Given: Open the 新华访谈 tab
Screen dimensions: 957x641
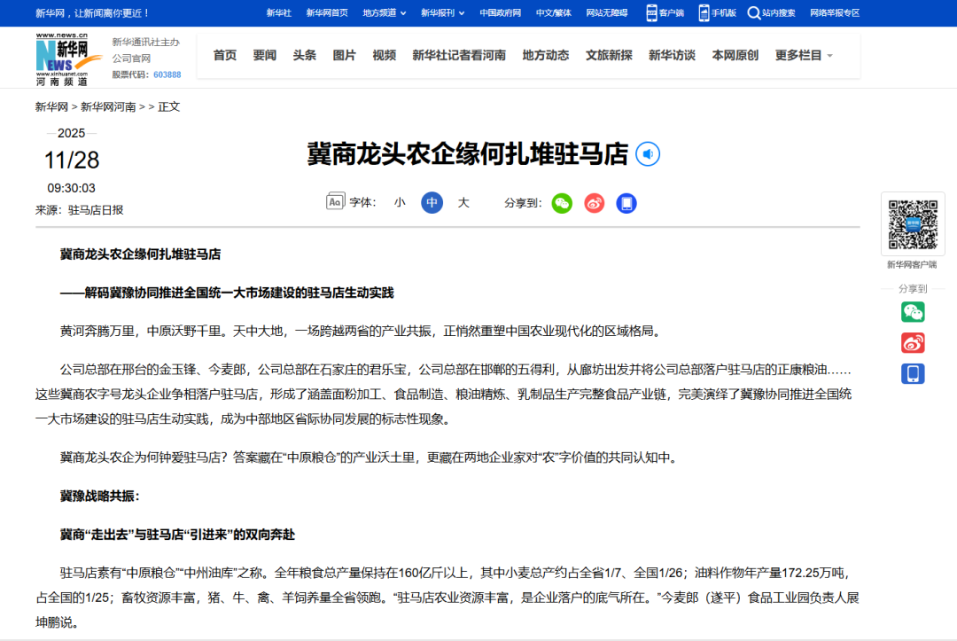Looking at the screenshot, I should pos(672,55).
